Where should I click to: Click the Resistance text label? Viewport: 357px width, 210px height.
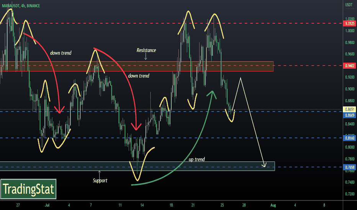point(146,50)
